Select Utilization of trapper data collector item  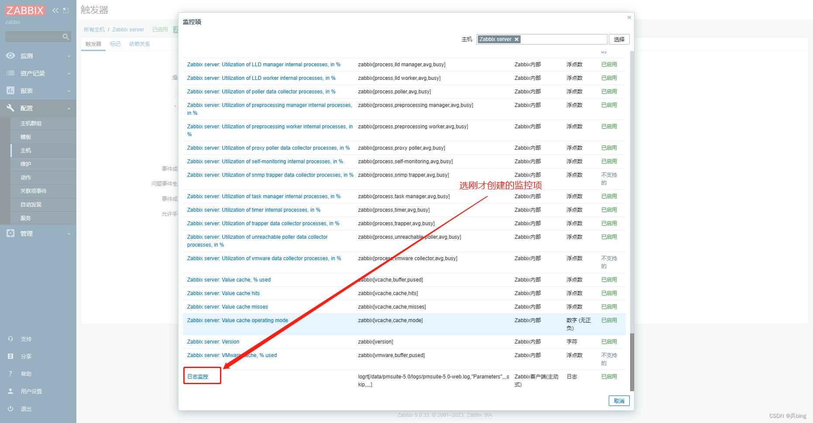(x=263, y=224)
